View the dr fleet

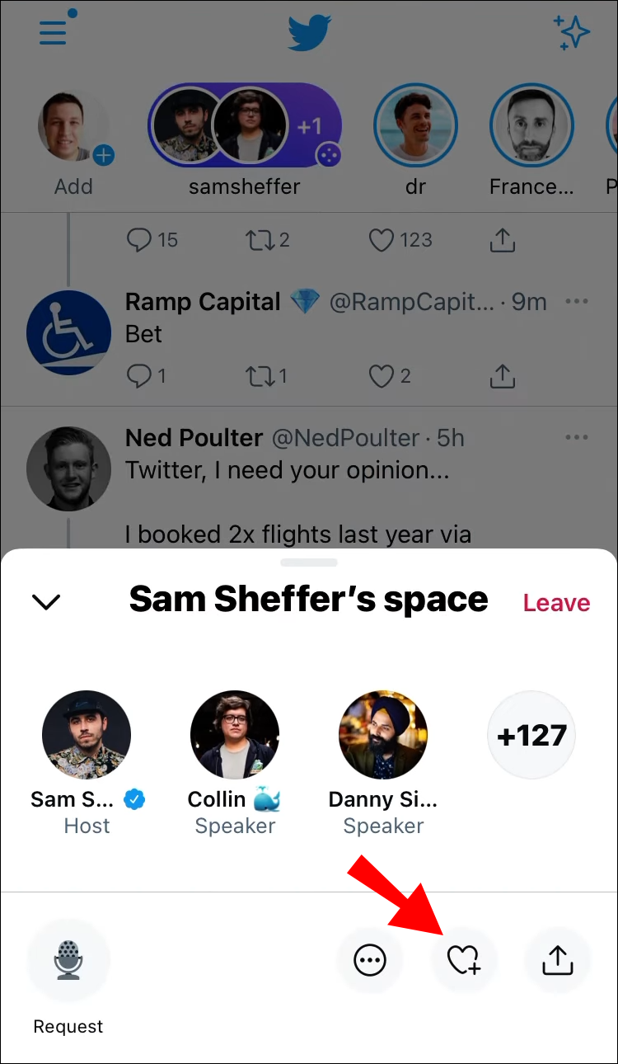415,127
